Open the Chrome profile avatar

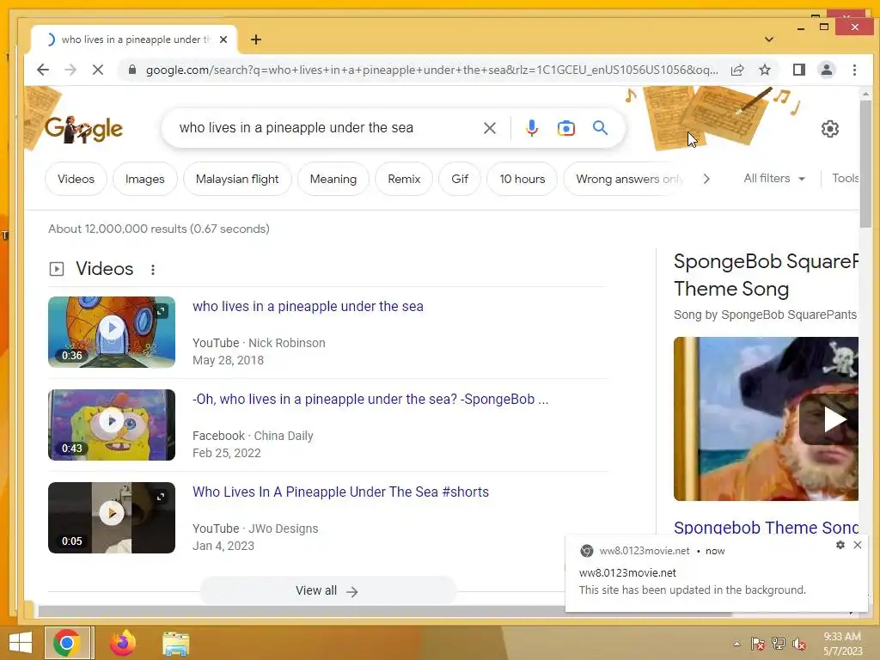(827, 70)
